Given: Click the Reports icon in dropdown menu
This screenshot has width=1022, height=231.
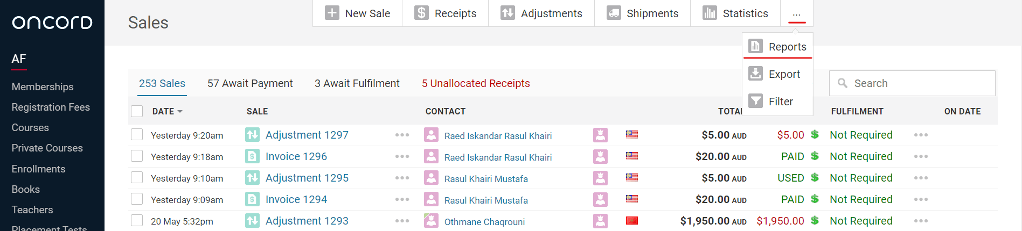Looking at the screenshot, I should click(x=755, y=46).
